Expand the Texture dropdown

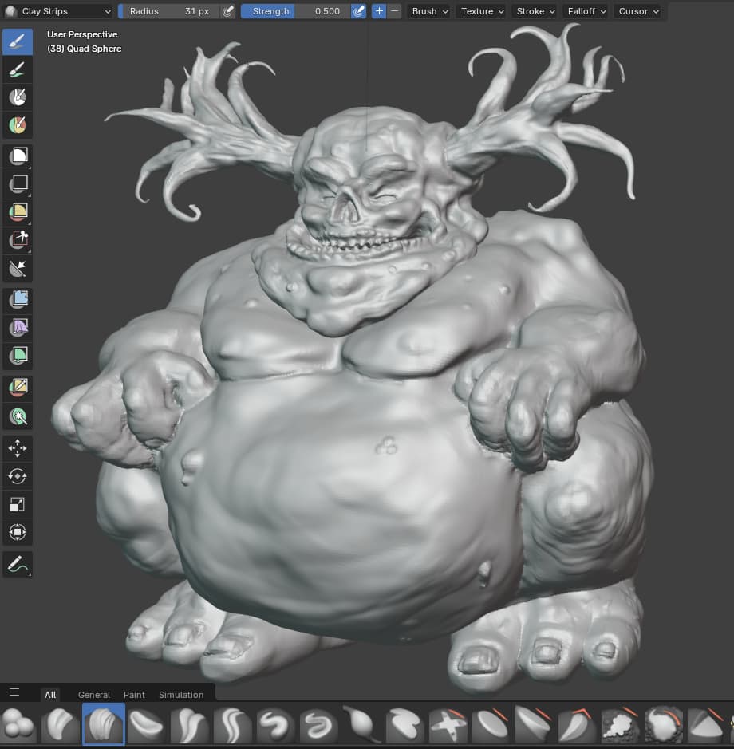[483, 11]
